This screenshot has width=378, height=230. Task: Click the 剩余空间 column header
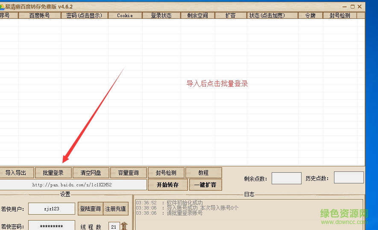tap(198, 15)
